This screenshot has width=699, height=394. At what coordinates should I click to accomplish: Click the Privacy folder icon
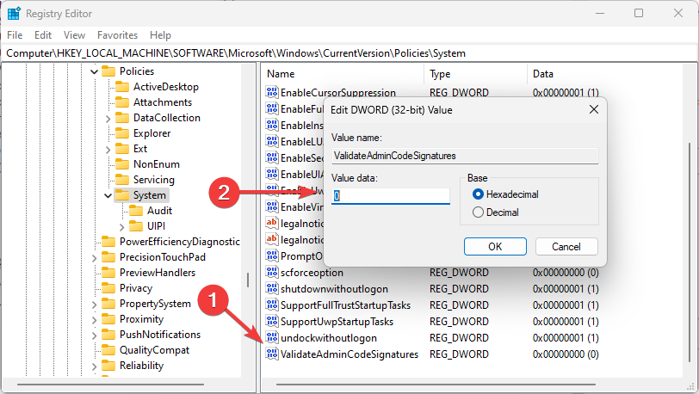click(x=108, y=288)
